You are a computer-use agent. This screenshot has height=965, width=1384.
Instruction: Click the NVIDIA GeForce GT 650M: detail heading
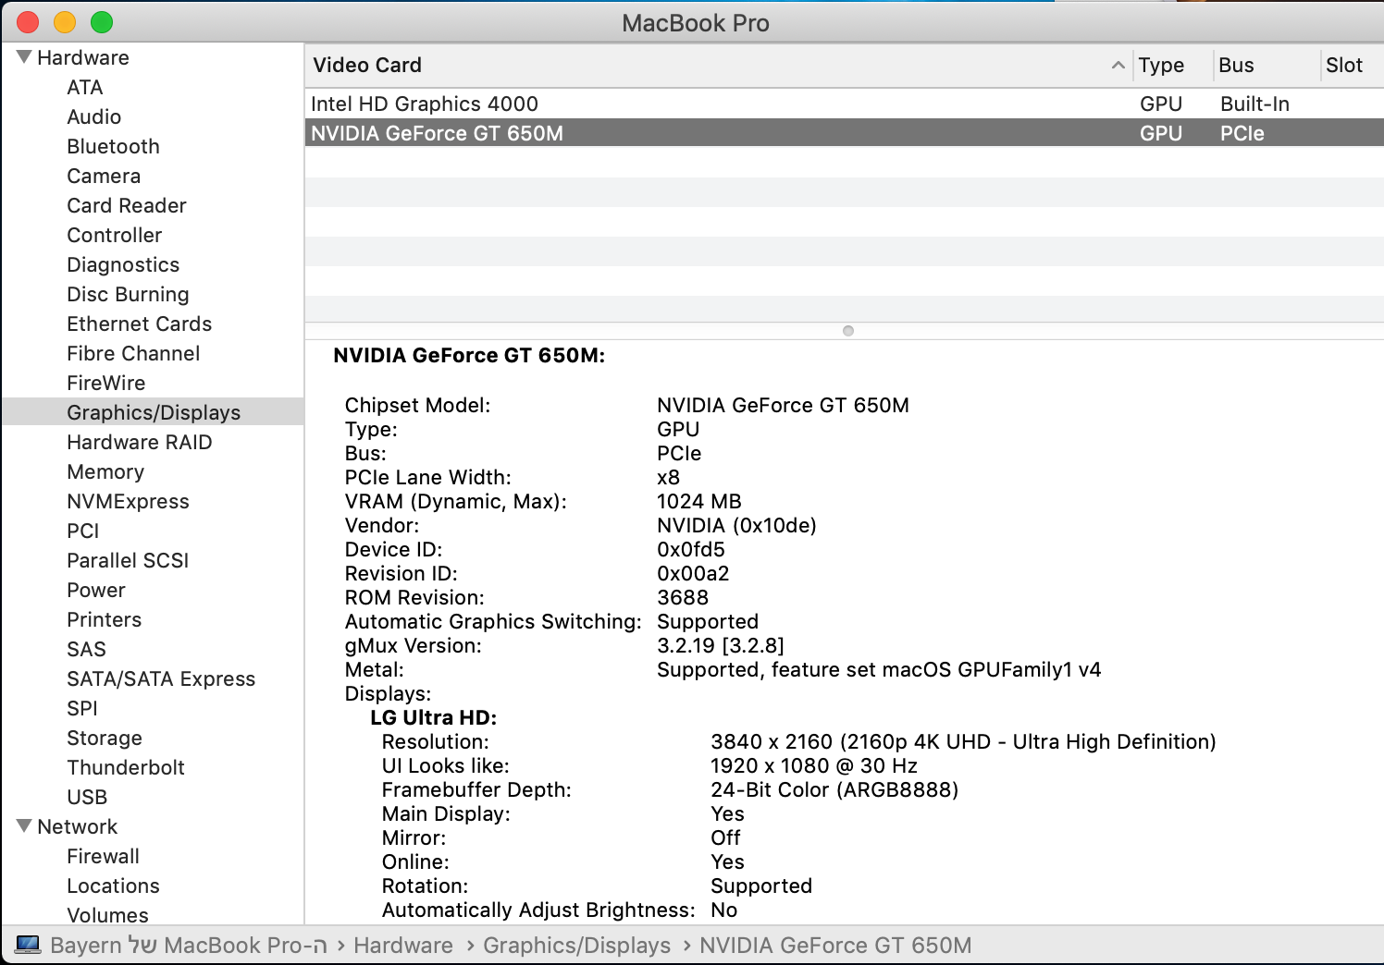click(469, 355)
